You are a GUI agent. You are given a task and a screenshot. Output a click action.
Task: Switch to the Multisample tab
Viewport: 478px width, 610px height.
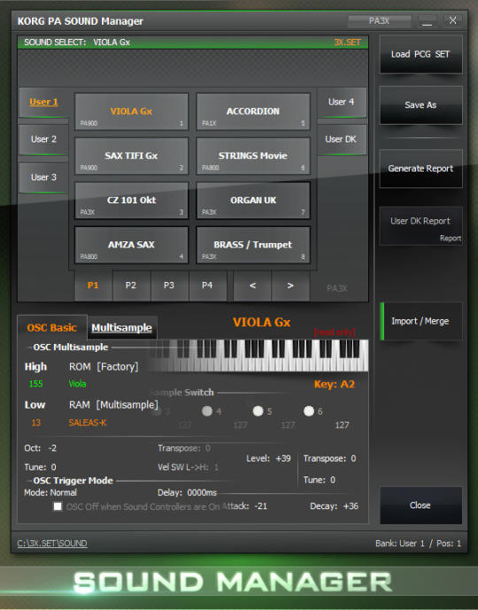pos(121,328)
